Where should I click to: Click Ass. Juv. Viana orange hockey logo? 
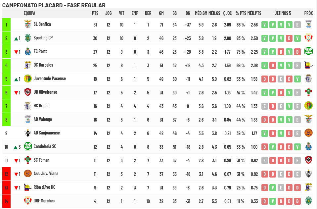click(x=28, y=174)
